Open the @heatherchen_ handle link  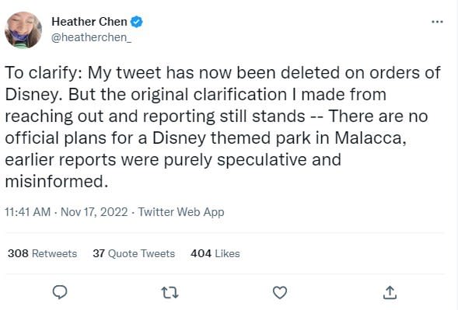(x=92, y=37)
